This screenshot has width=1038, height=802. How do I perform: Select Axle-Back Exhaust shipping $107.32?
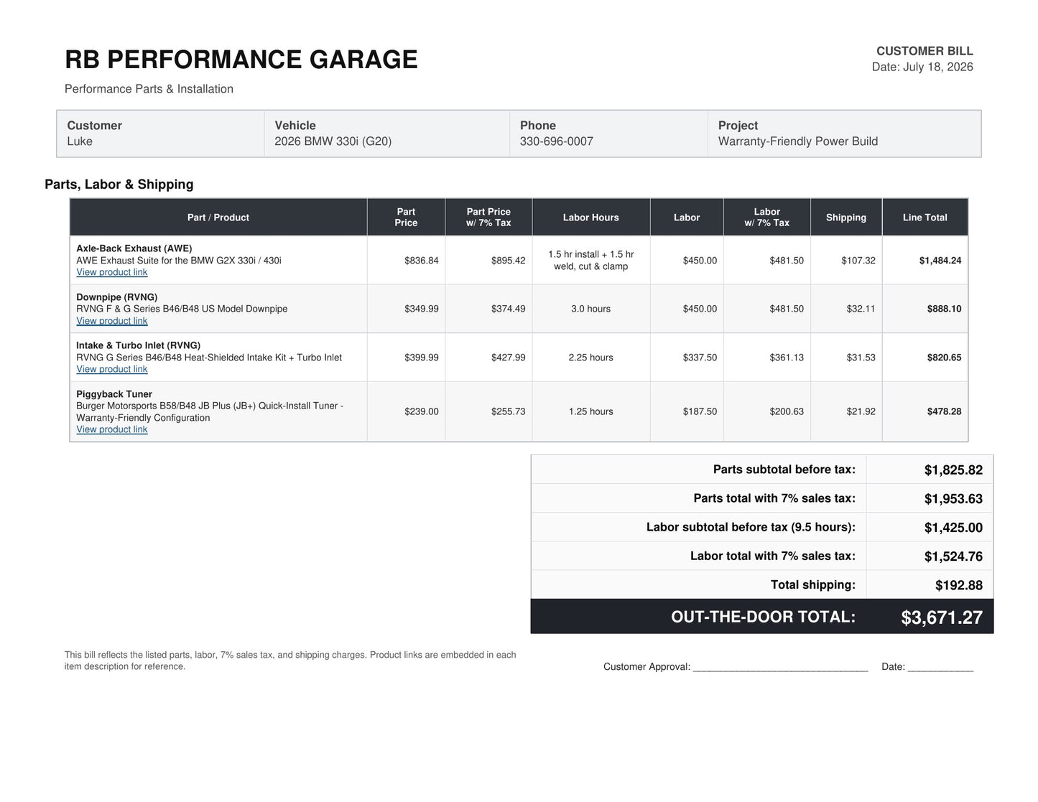(x=858, y=261)
